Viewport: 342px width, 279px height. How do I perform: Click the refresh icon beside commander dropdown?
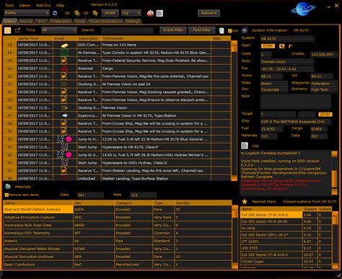(x=55, y=13)
